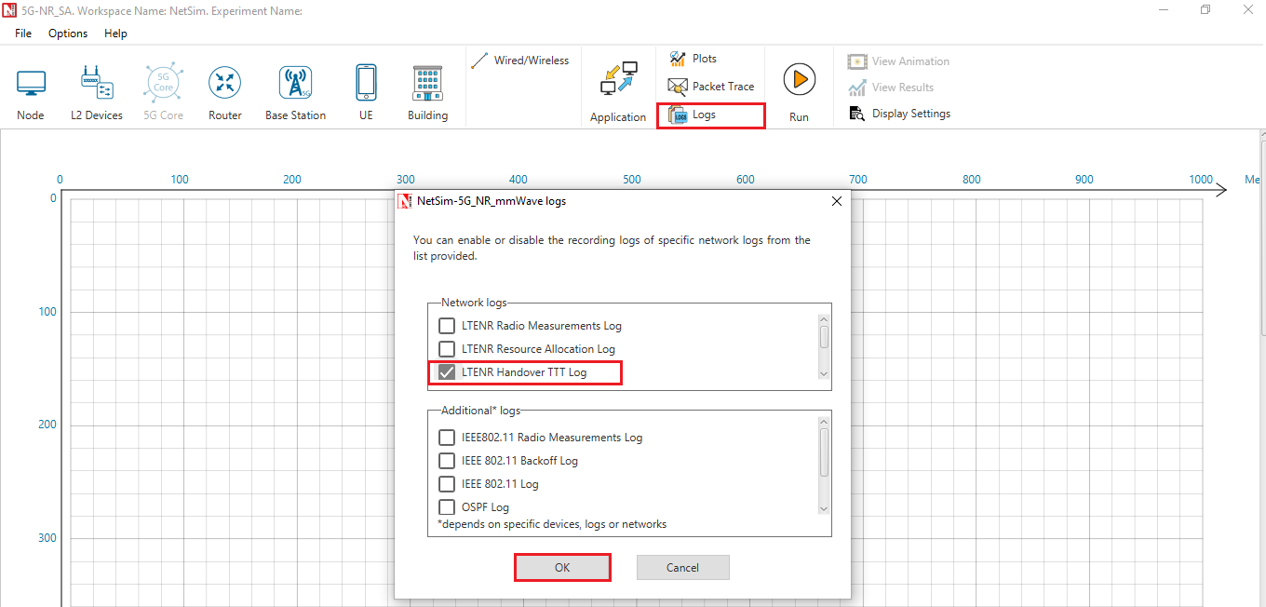Open View Animation
This screenshot has width=1266, height=607.
898,61
